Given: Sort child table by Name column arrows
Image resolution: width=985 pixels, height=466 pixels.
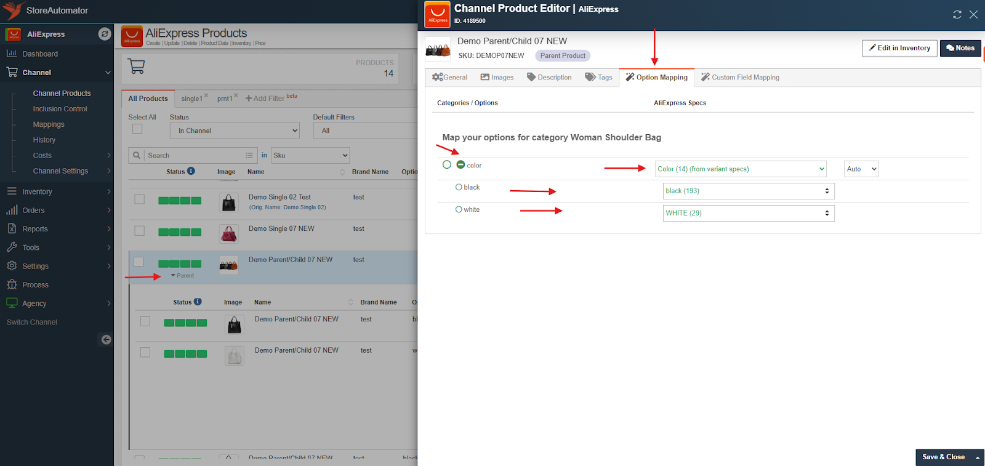Looking at the screenshot, I should (x=350, y=302).
